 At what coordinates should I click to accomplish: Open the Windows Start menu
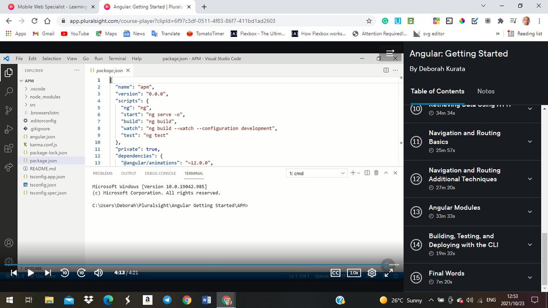[9, 300]
